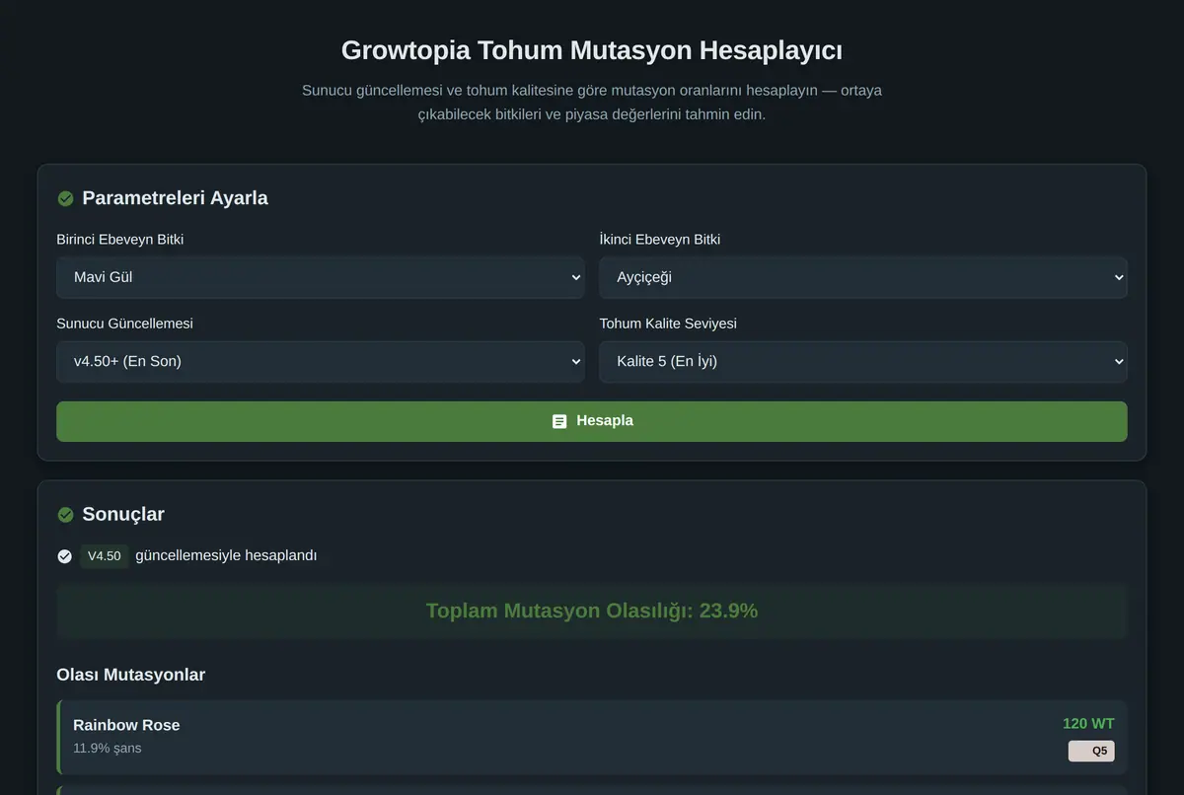Click the Tohum Kalite Seviyesi label
The height and width of the screenshot is (795, 1184).
(x=668, y=324)
